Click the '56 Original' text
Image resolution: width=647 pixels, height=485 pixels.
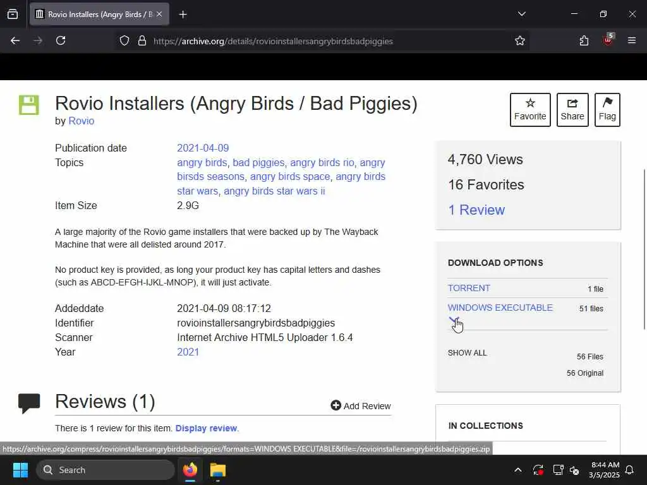coord(585,373)
